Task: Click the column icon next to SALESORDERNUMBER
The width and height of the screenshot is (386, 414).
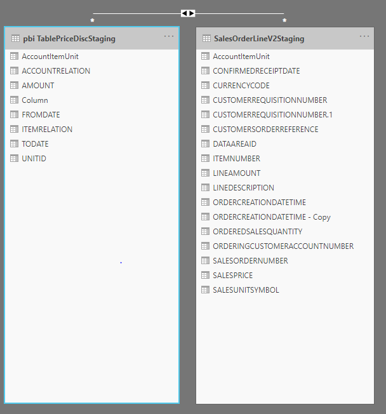Action: [x=206, y=260]
